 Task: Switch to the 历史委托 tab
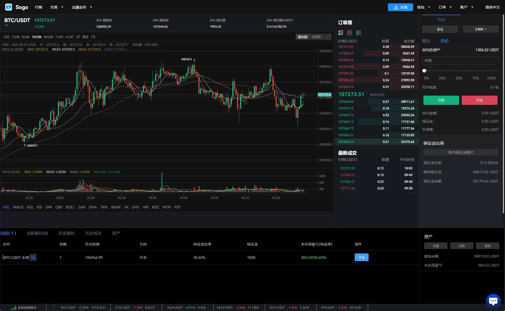pos(66,233)
